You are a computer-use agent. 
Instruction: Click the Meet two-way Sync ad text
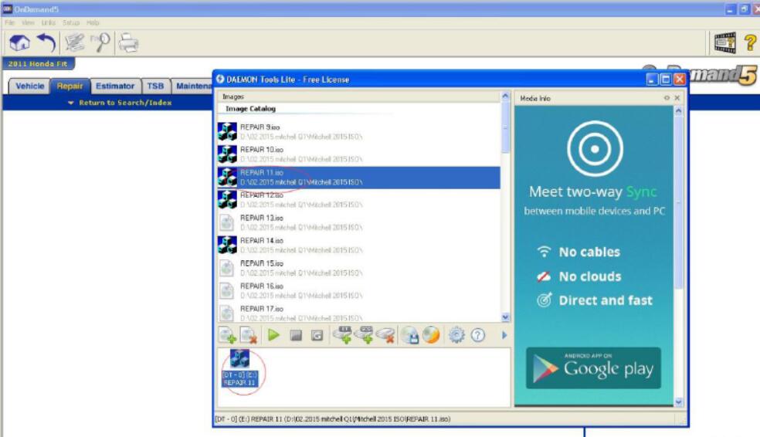tap(592, 191)
